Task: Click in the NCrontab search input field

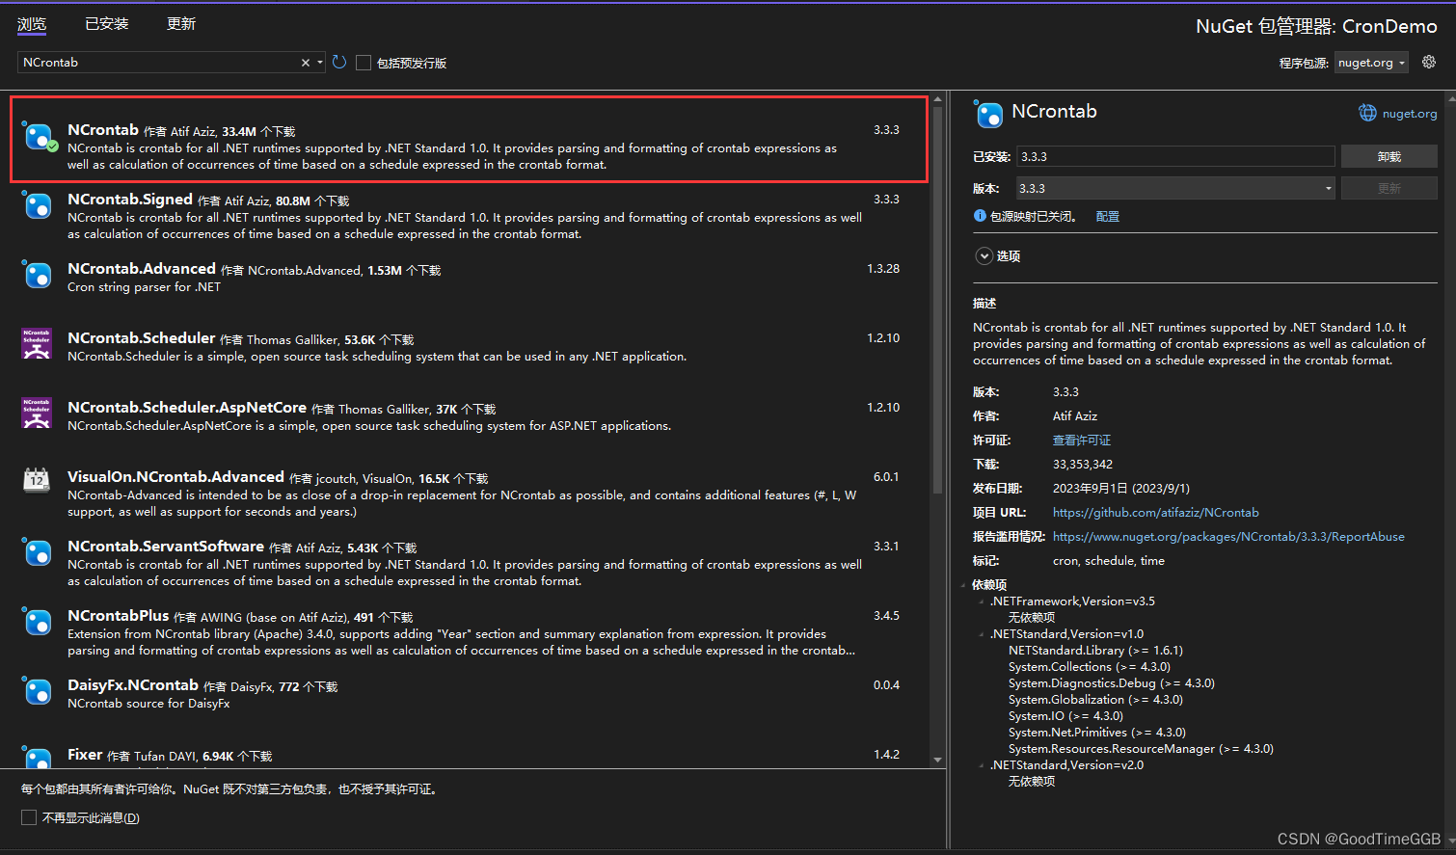Action: click(x=159, y=63)
